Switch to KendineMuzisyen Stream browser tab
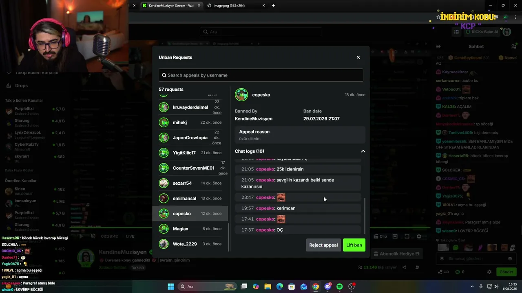 point(171,6)
